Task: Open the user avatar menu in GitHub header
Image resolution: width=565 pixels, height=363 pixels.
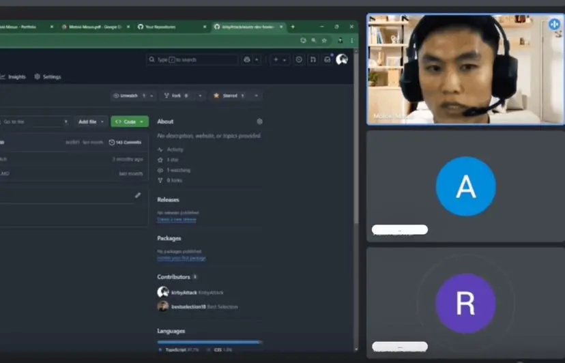Action: 342,59
